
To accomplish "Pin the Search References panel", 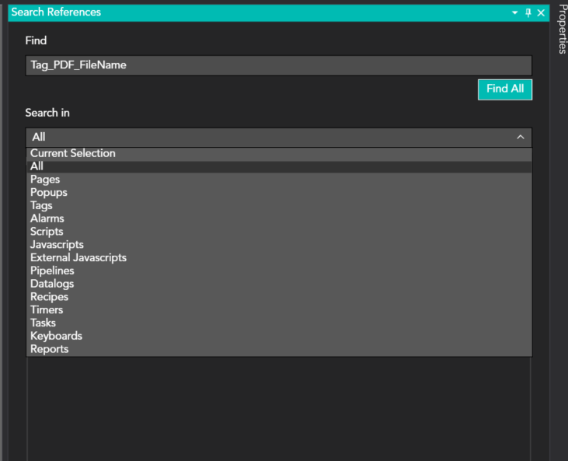I will [528, 12].
